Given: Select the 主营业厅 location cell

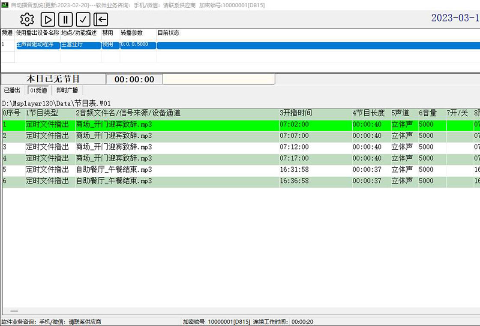Looking at the screenshot, I should tap(81, 45).
